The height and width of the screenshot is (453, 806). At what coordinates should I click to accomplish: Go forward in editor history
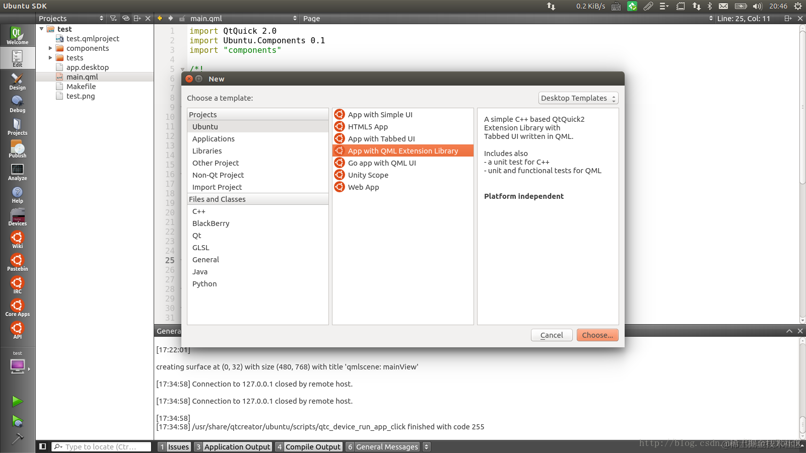(171, 19)
